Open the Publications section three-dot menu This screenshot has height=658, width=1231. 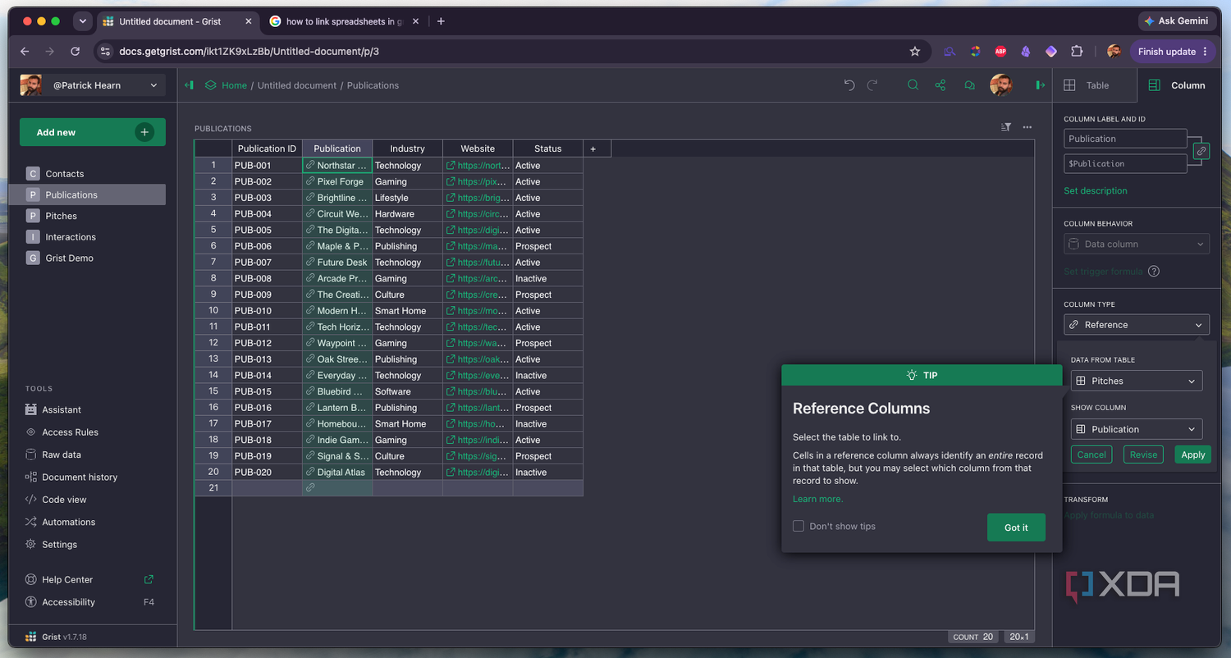(1027, 127)
